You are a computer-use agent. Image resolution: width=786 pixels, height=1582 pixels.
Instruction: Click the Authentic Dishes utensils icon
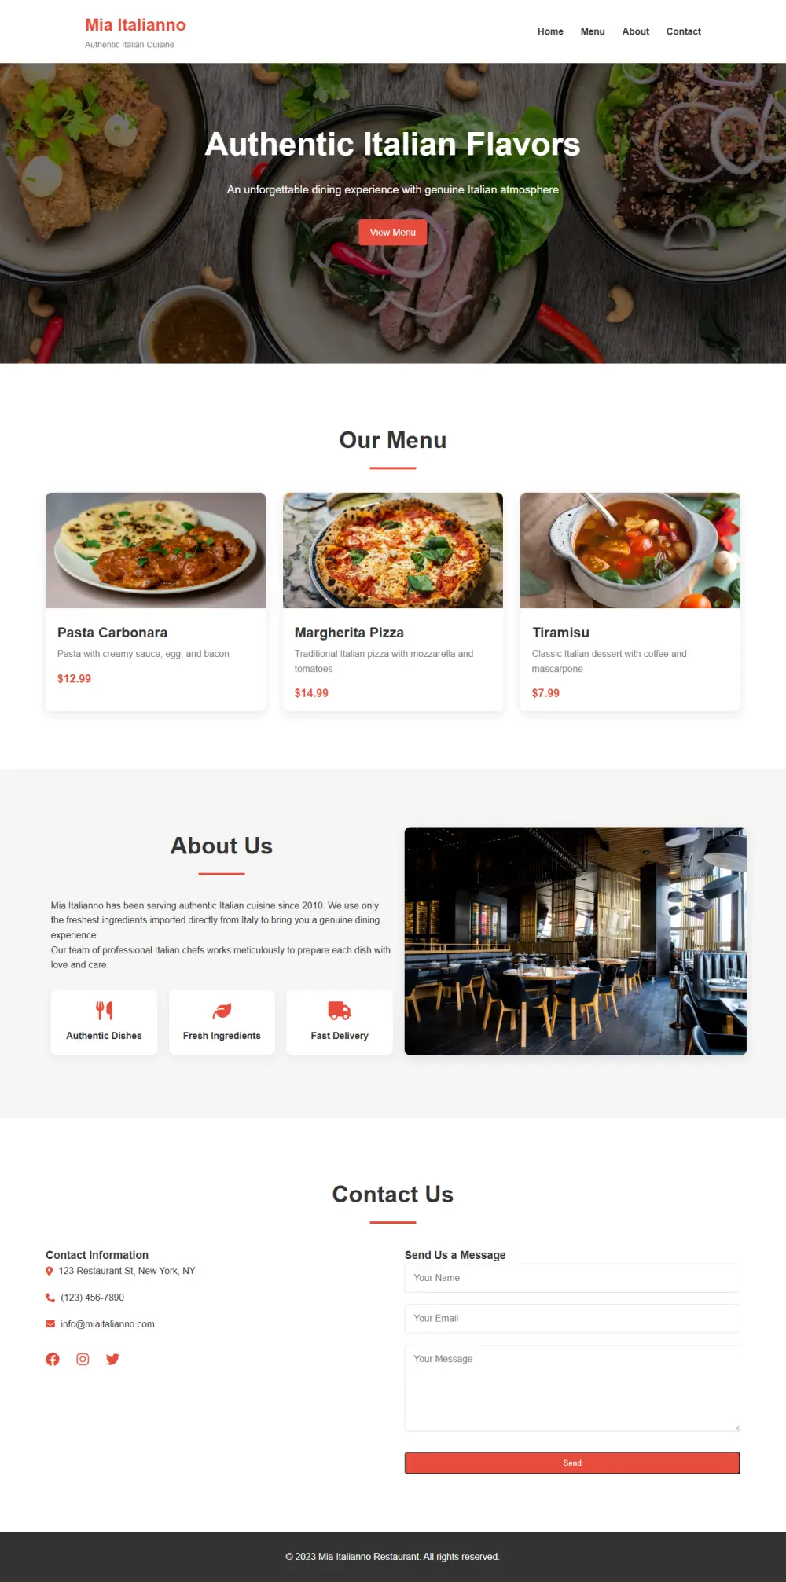[104, 1011]
